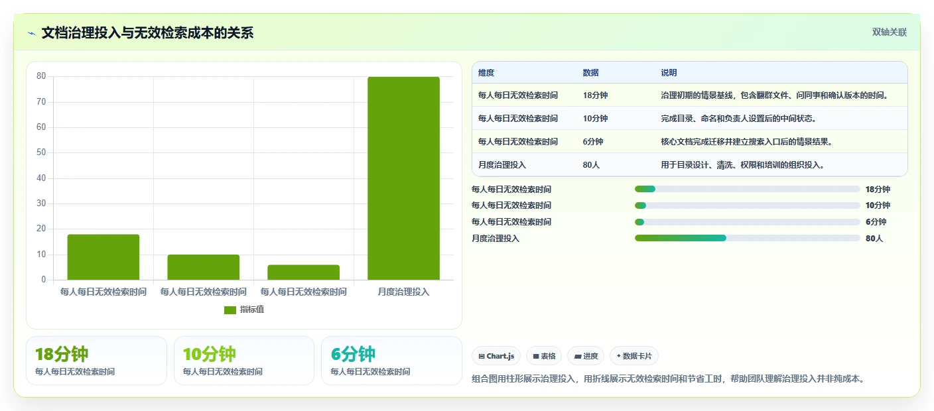Click the chart bar with value 6
The height and width of the screenshot is (411, 934).
303,272
